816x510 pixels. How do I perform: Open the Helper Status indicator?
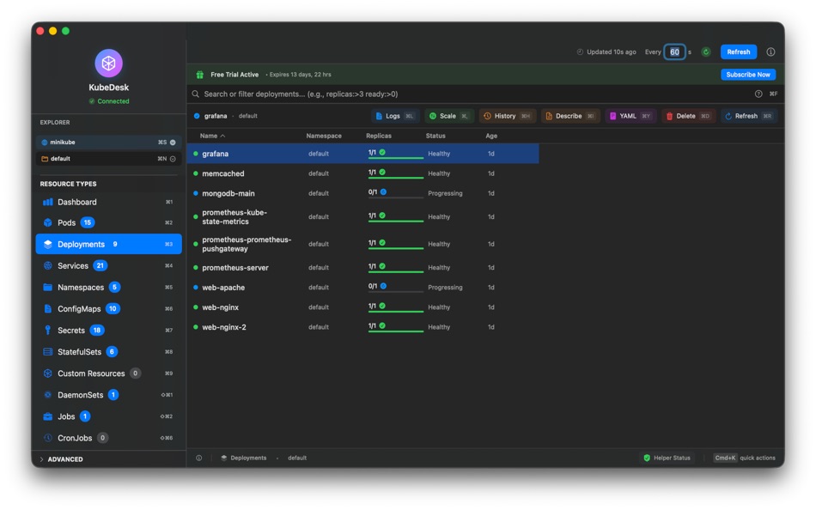point(667,458)
